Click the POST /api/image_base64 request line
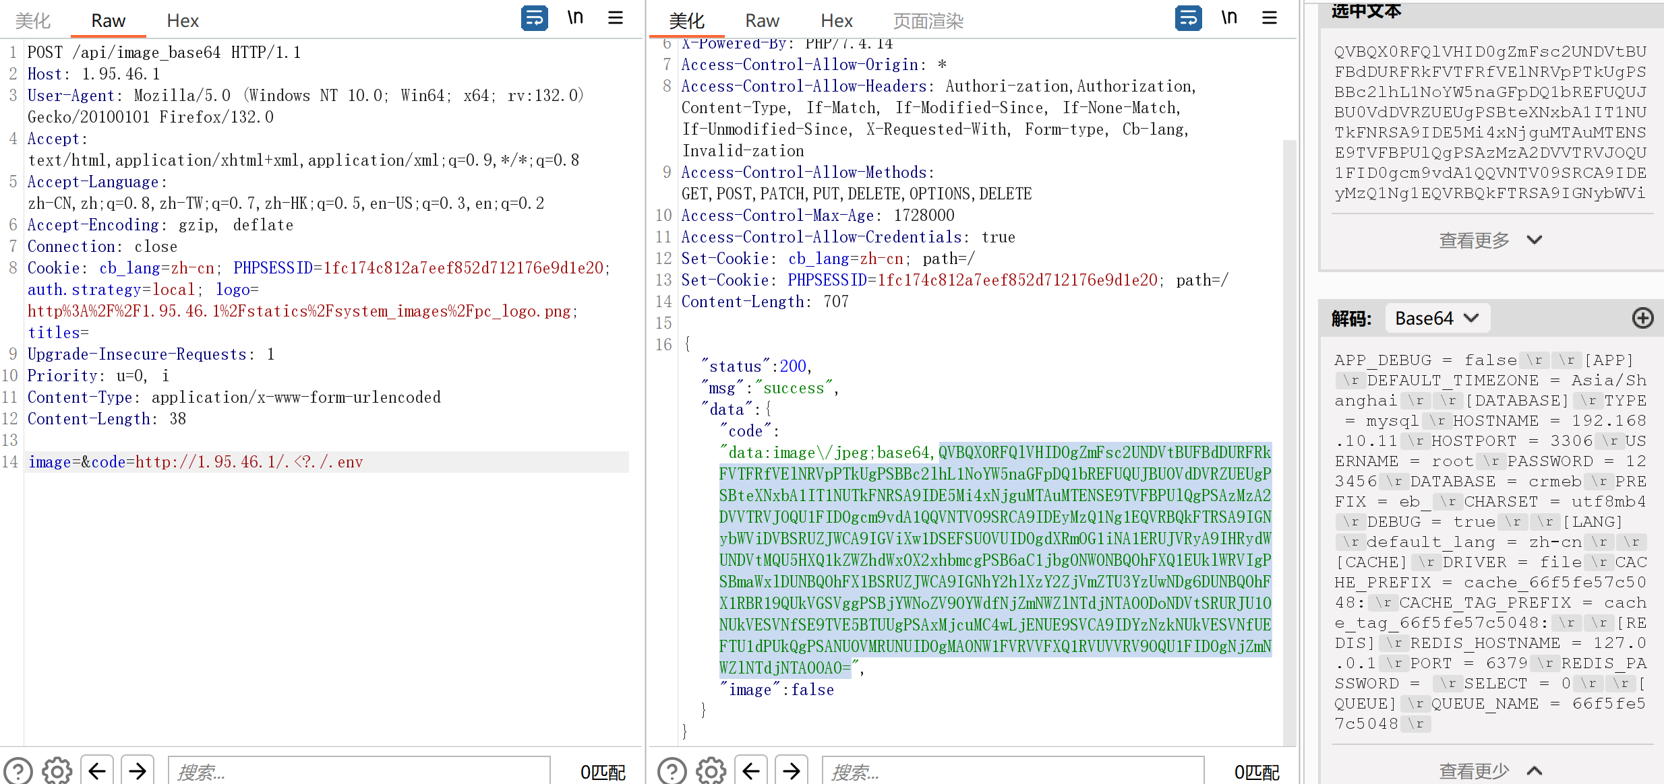The width and height of the screenshot is (1664, 784). (165, 53)
